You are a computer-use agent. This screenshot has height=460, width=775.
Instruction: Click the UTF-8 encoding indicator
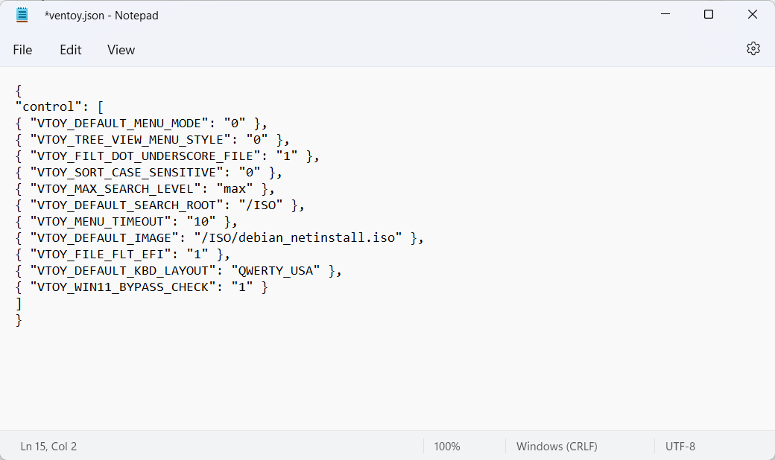click(680, 447)
